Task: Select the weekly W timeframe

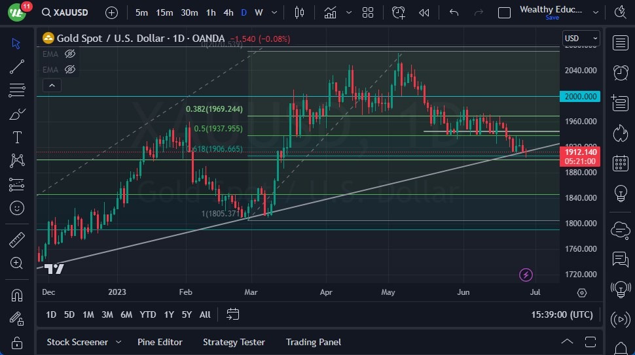Action: tap(259, 12)
